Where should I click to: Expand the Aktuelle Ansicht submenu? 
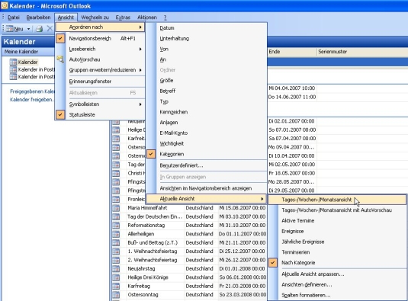pyautogui.click(x=207, y=199)
